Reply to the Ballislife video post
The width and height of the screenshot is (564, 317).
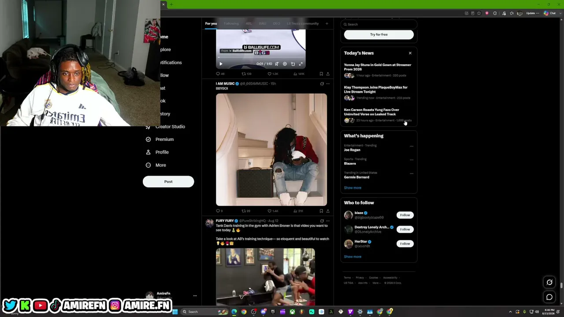click(x=220, y=74)
